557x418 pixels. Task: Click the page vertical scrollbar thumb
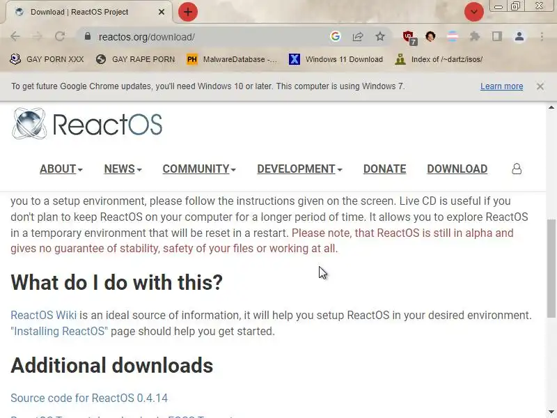click(x=551, y=268)
